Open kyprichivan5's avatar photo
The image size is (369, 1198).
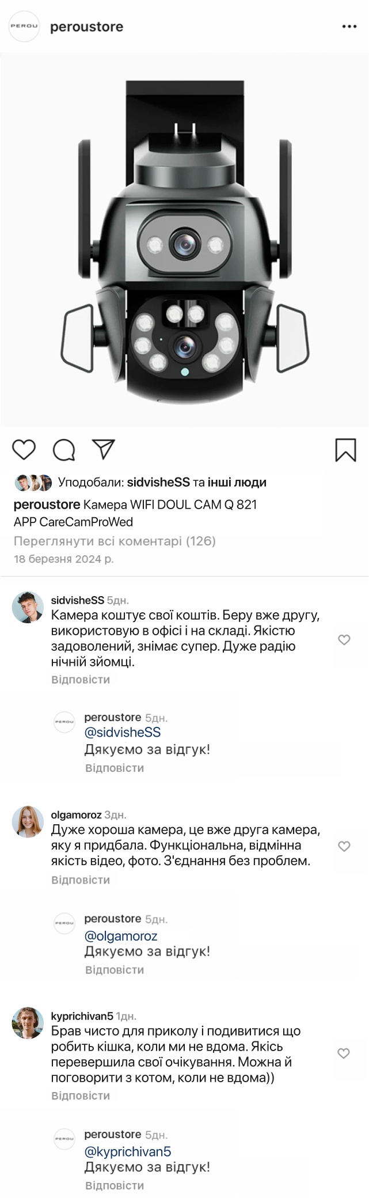point(28,1023)
